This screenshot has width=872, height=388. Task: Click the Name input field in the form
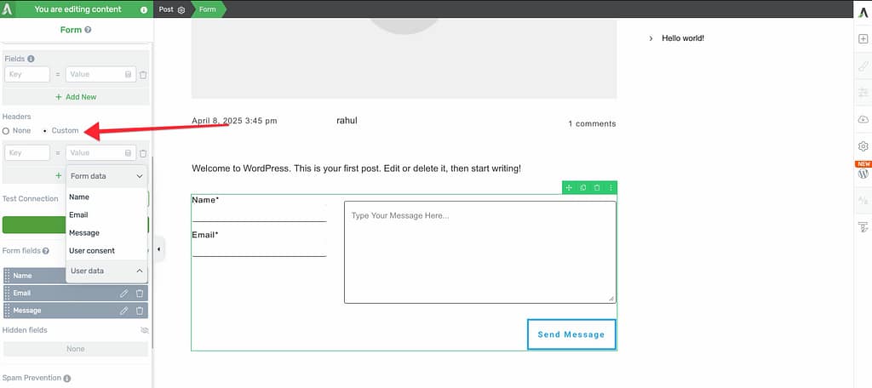point(259,213)
